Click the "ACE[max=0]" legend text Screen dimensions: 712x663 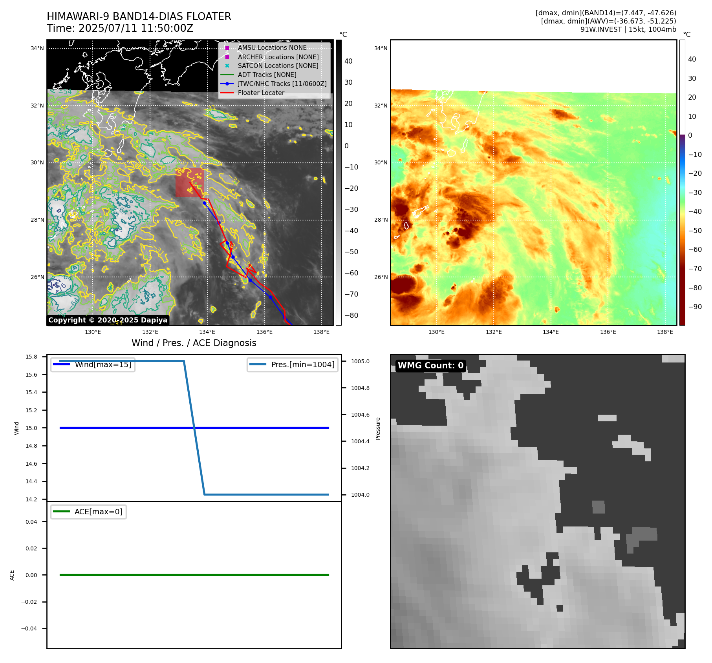(x=99, y=512)
